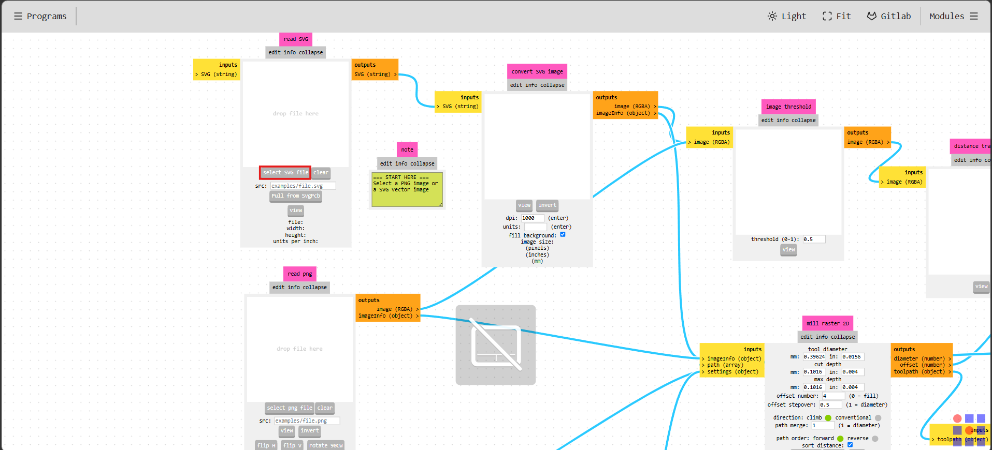Click the tool diameter mm field
The height and width of the screenshot is (450, 992).
pyautogui.click(x=814, y=357)
